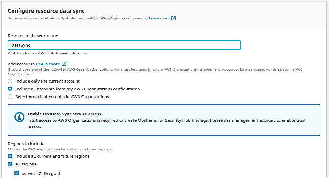Click external link icon beside top Learn more

174,18
